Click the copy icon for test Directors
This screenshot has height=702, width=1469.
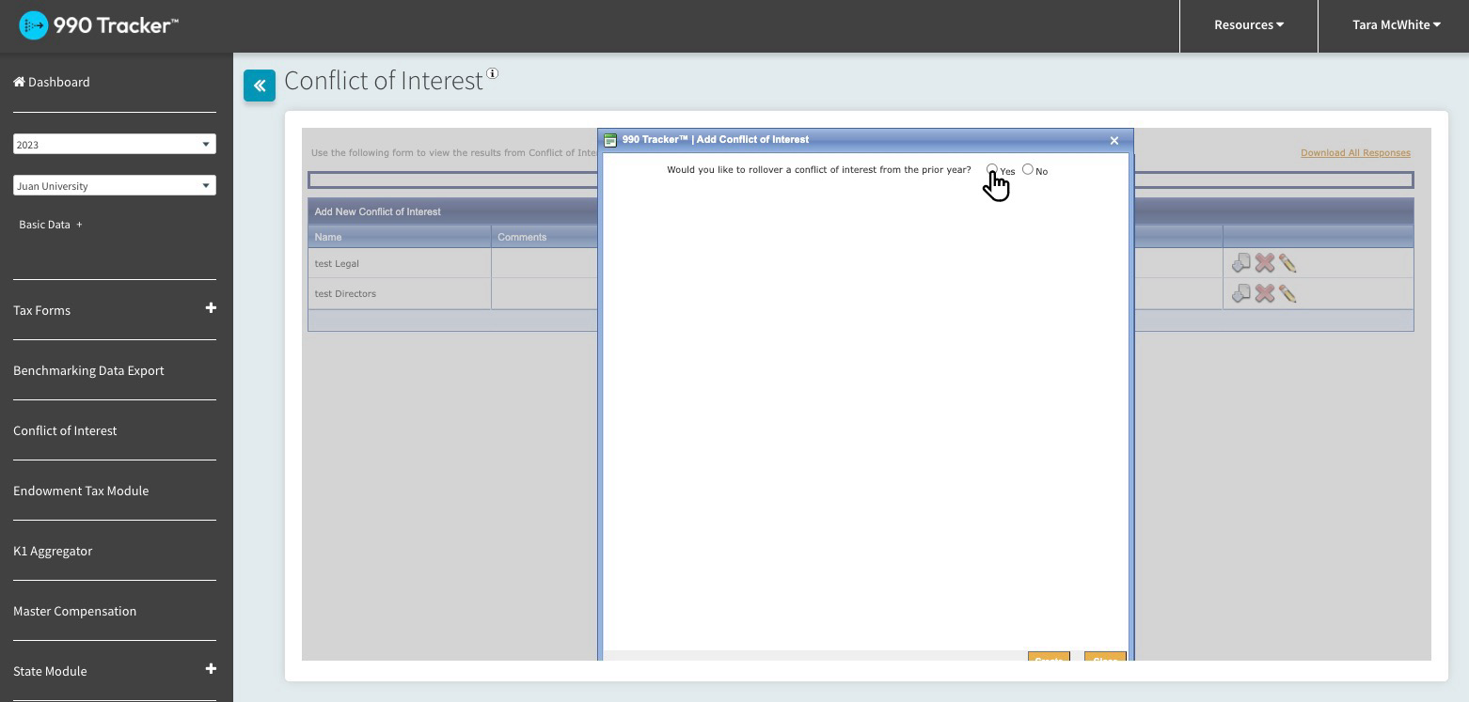point(1241,294)
